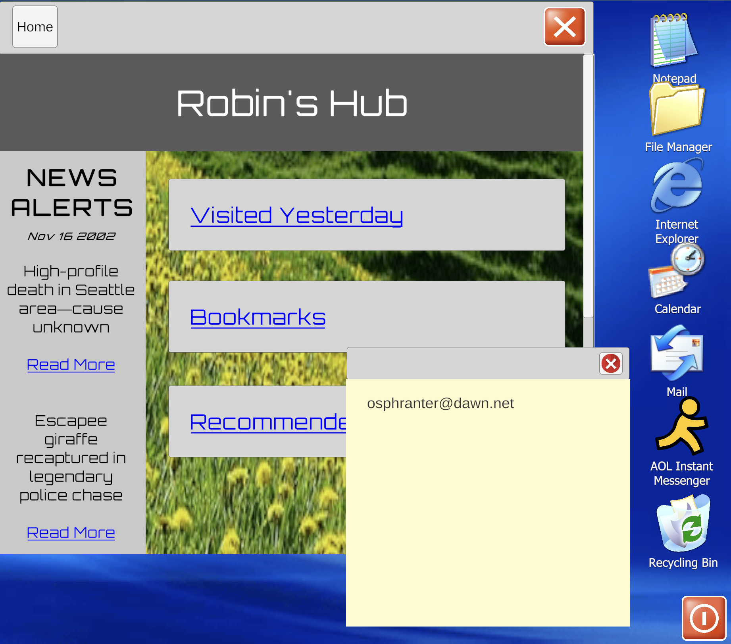Open the Visited Yesterday link
Image resolution: width=731 pixels, height=644 pixels.
click(x=296, y=215)
